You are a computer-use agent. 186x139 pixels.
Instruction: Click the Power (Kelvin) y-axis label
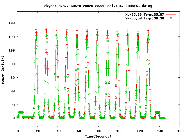(x=3, y=70)
